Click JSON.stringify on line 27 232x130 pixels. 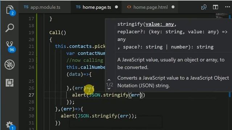(109, 95)
